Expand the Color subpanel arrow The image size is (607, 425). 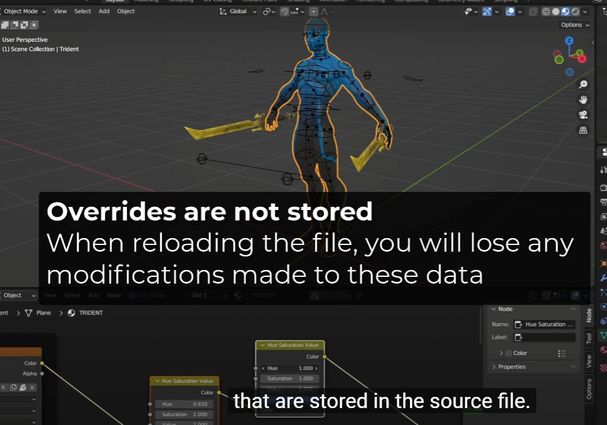point(501,353)
